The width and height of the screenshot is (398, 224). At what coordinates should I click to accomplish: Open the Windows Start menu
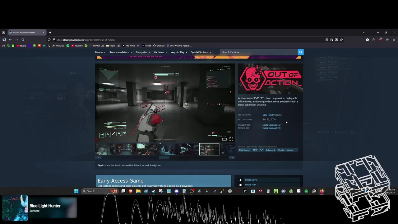click(x=76, y=191)
